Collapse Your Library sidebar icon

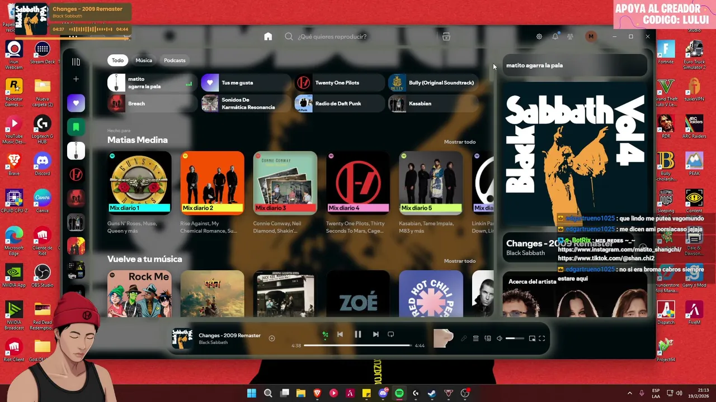76,62
